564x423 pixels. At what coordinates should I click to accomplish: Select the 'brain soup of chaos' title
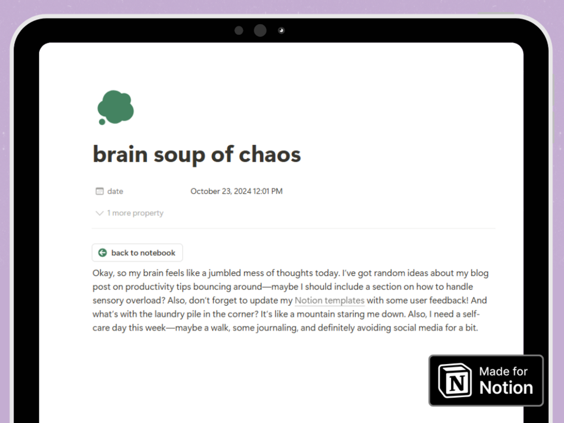[197, 154]
